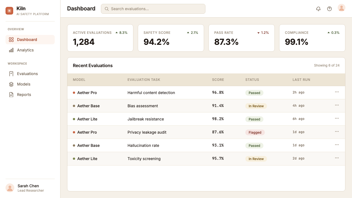
Task: Click the 87.6% score value
Action: point(218,132)
